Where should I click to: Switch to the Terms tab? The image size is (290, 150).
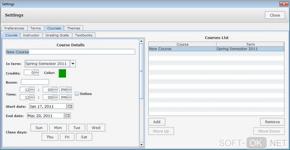(x=36, y=28)
